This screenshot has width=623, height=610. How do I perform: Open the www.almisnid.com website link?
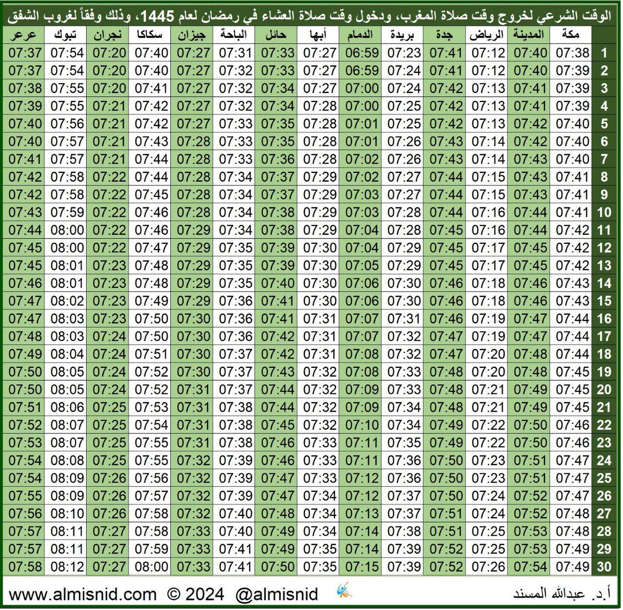pyautogui.click(x=83, y=593)
